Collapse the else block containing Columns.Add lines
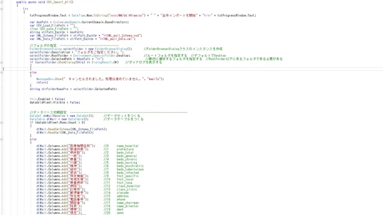The height and width of the screenshot is (215, 383). (2, 139)
